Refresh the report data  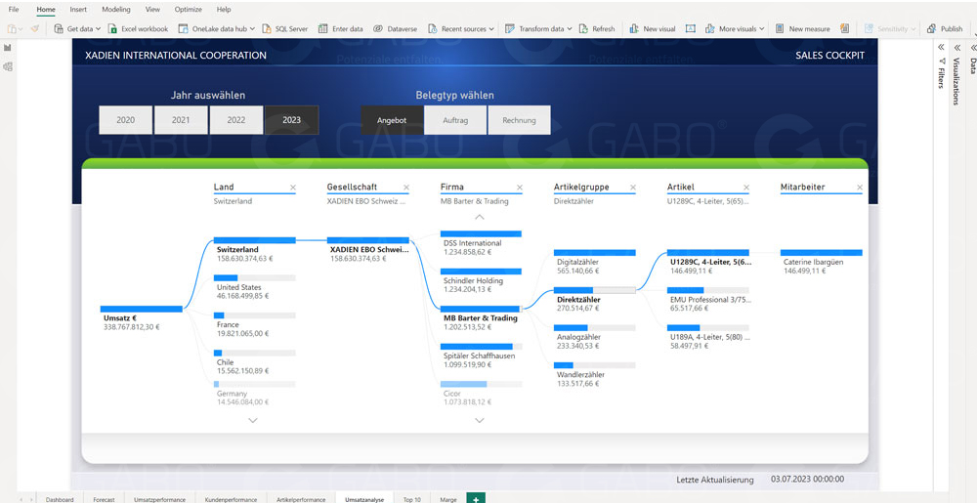click(596, 28)
